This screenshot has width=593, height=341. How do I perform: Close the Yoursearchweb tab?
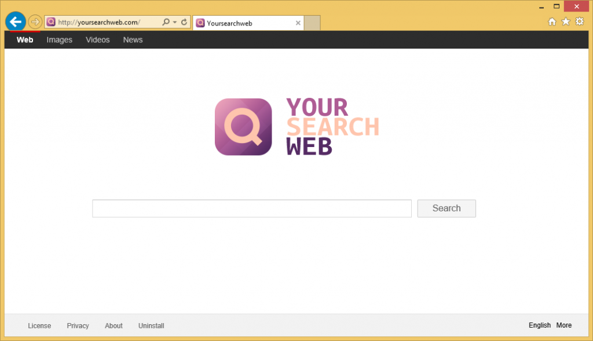click(298, 23)
